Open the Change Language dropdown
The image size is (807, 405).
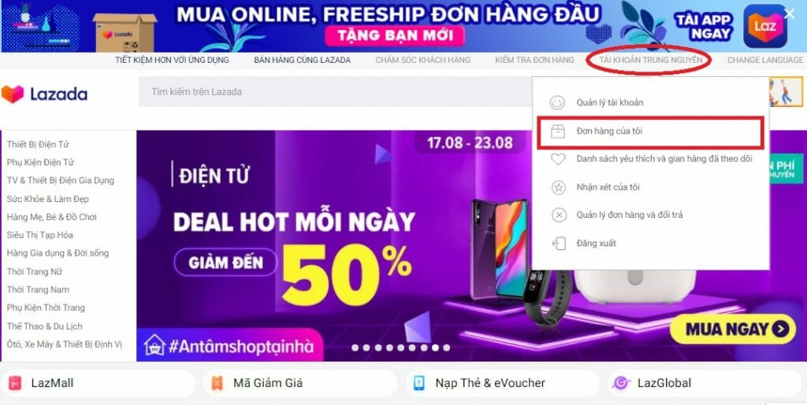(x=764, y=60)
